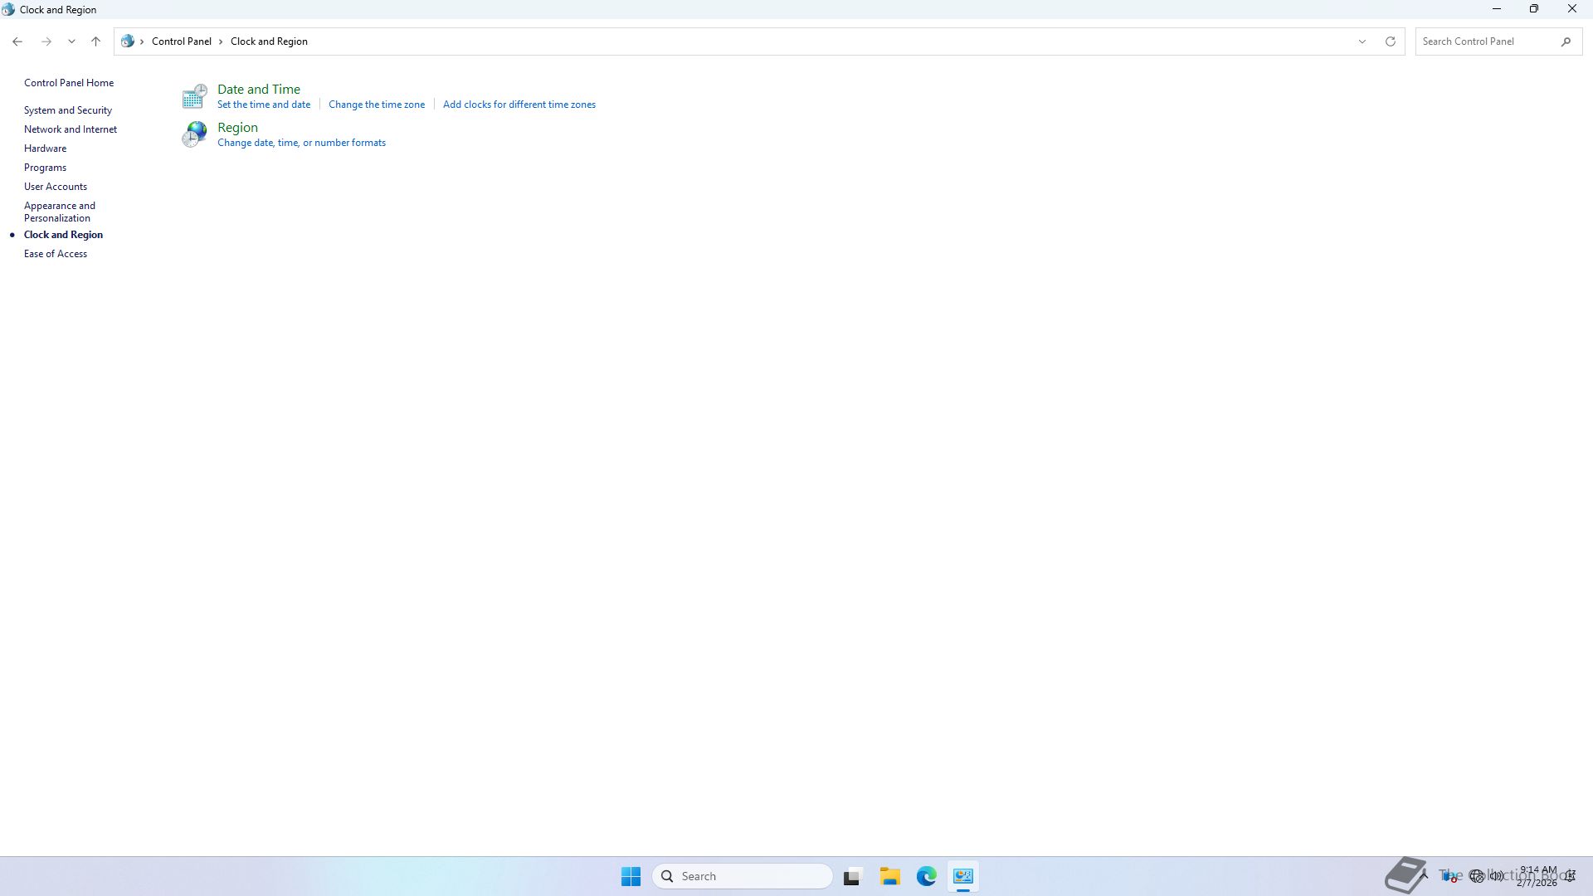Click Change date, time, or number formats
Image resolution: width=1593 pixels, height=896 pixels.
pyautogui.click(x=301, y=143)
